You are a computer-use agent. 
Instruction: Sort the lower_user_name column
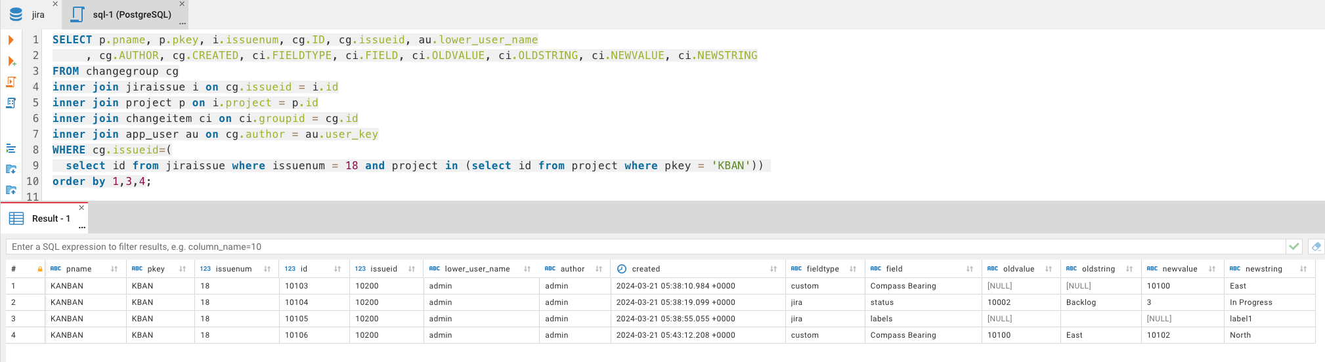527,269
